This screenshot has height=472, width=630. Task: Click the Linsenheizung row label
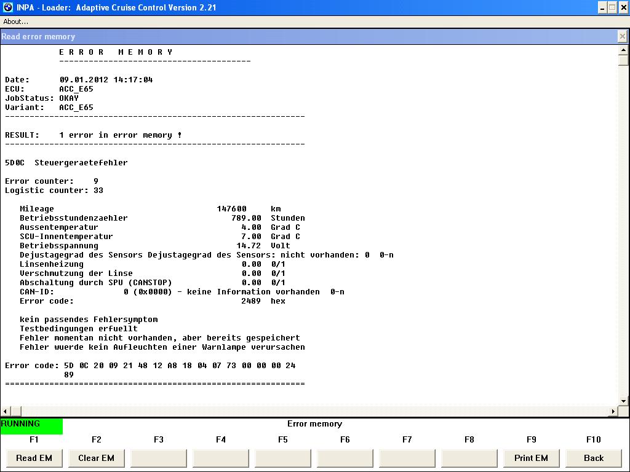click(x=52, y=264)
